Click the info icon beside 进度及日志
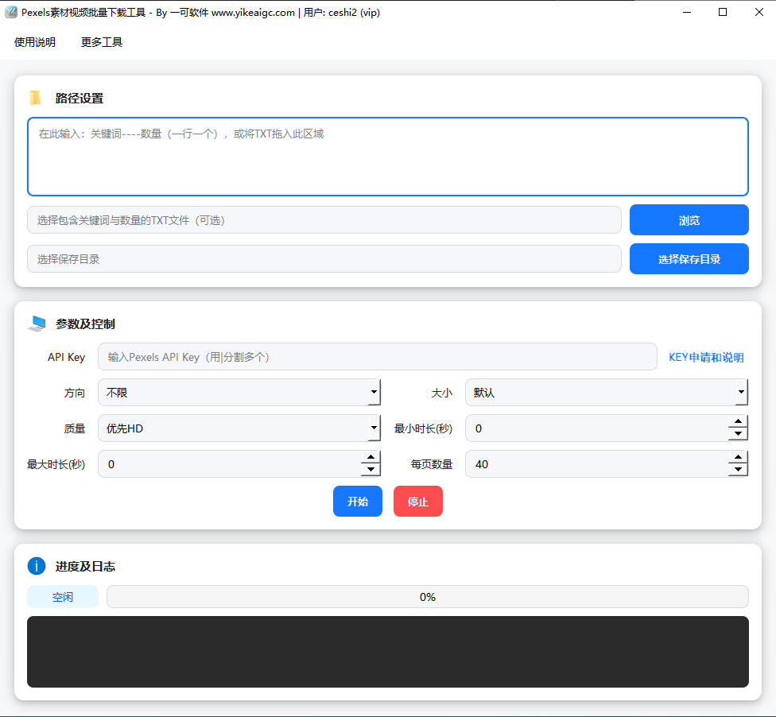Viewport: 776px width, 717px height. tap(36, 566)
